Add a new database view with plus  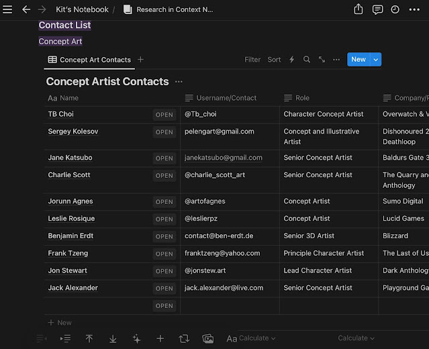(x=140, y=59)
